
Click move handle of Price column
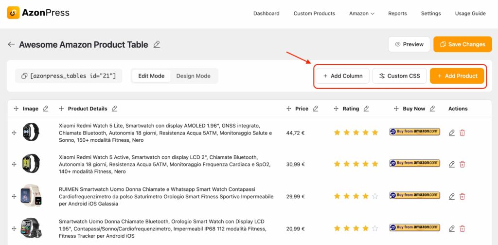[289, 109]
